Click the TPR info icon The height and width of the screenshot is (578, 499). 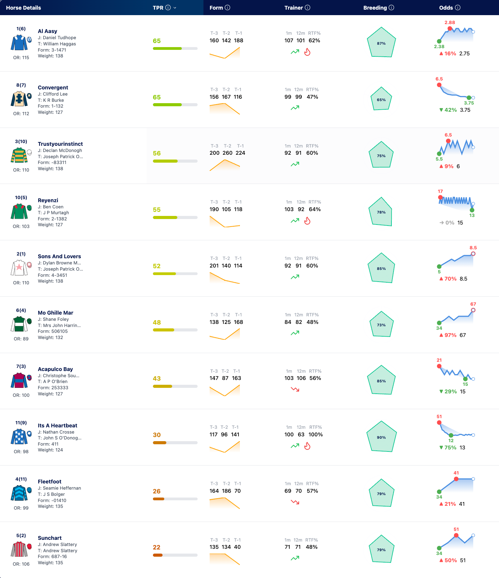(x=168, y=8)
